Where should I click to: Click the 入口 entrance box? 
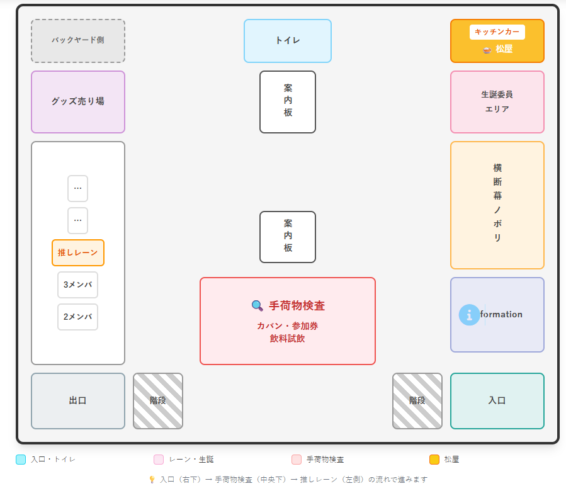click(x=497, y=401)
